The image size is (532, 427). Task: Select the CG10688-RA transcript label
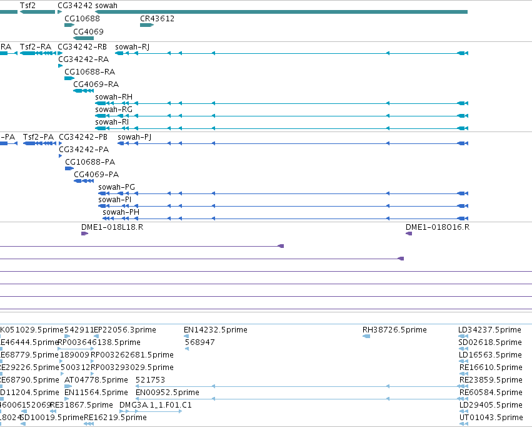tap(89, 71)
